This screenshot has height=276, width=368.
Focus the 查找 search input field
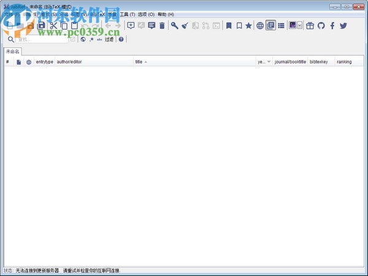42,39
